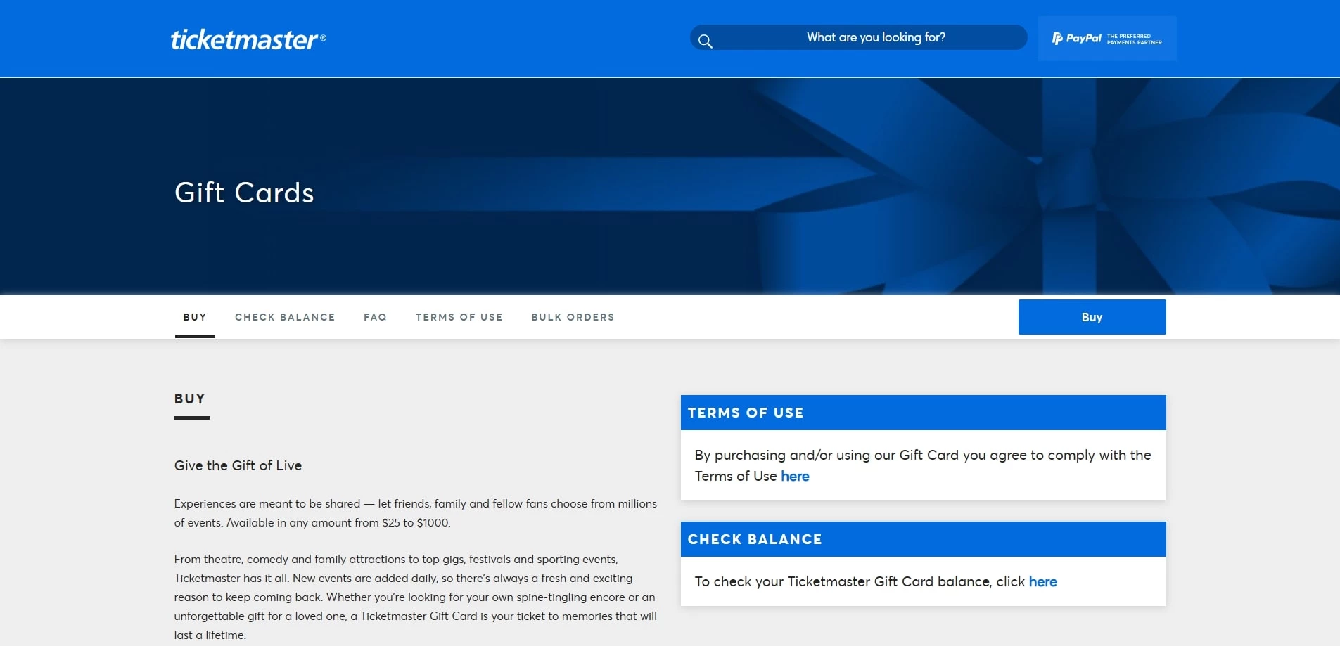Viewport: 1340px width, 646px height.
Task: Switch to the CHECK BALANCE tab
Action: 285,317
